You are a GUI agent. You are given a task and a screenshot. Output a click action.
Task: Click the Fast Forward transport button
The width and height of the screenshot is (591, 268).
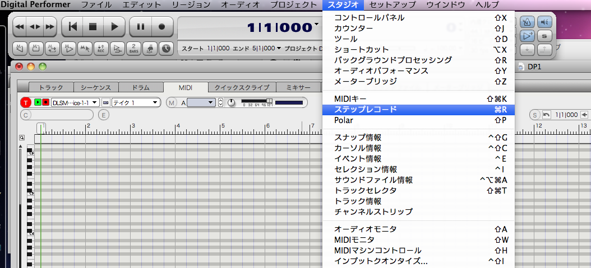click(x=49, y=27)
